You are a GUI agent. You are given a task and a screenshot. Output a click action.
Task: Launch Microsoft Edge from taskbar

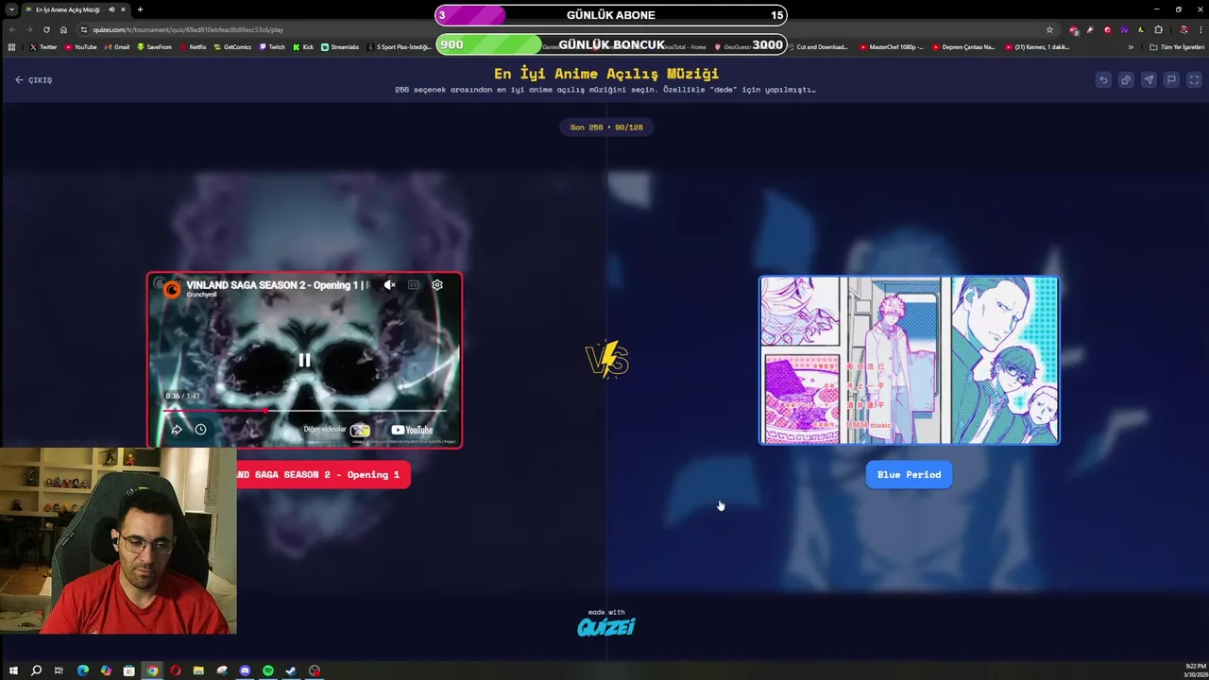pos(82,671)
